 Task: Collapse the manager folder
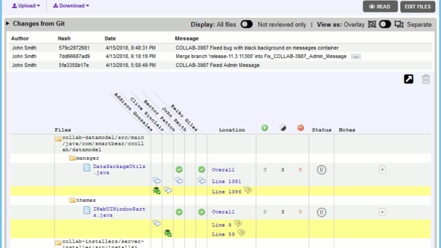coord(72,158)
